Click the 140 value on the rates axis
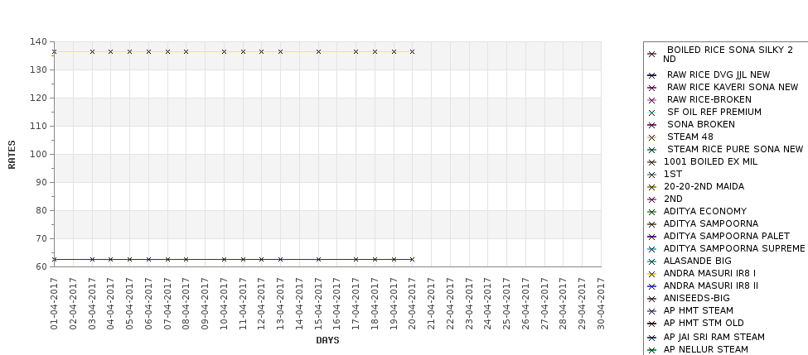 (41, 41)
